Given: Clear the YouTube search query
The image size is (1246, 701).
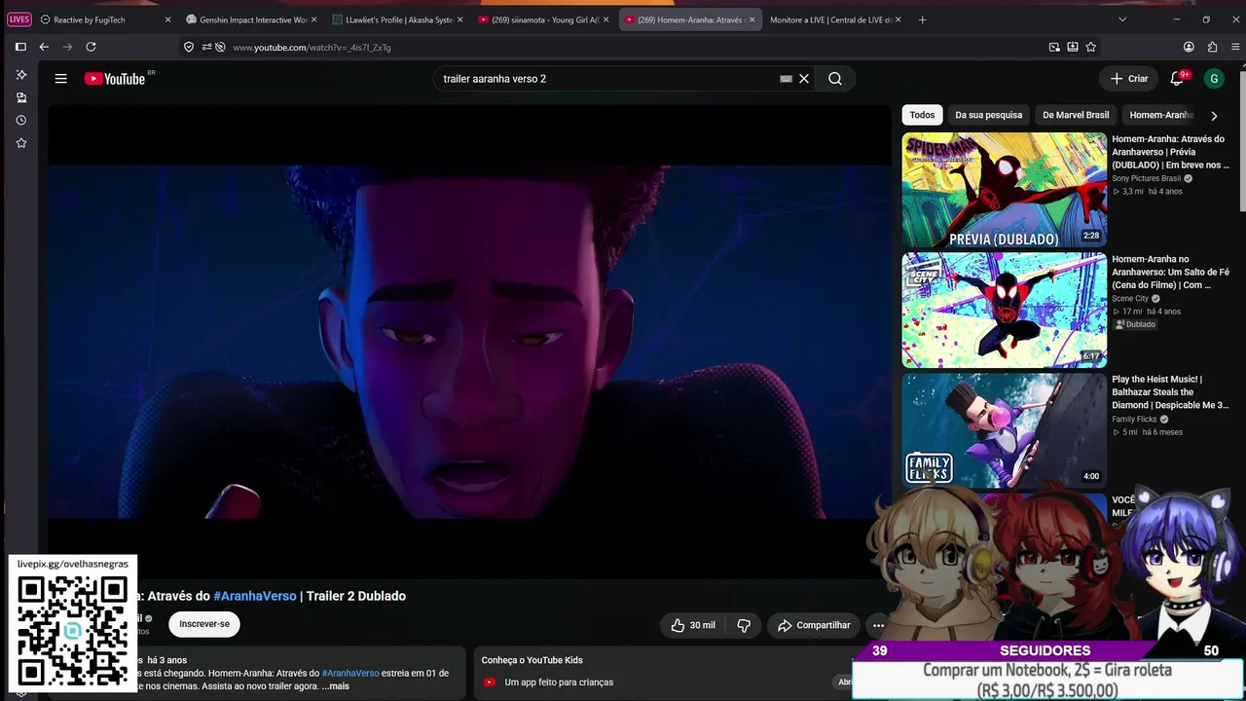Looking at the screenshot, I should 804,79.
